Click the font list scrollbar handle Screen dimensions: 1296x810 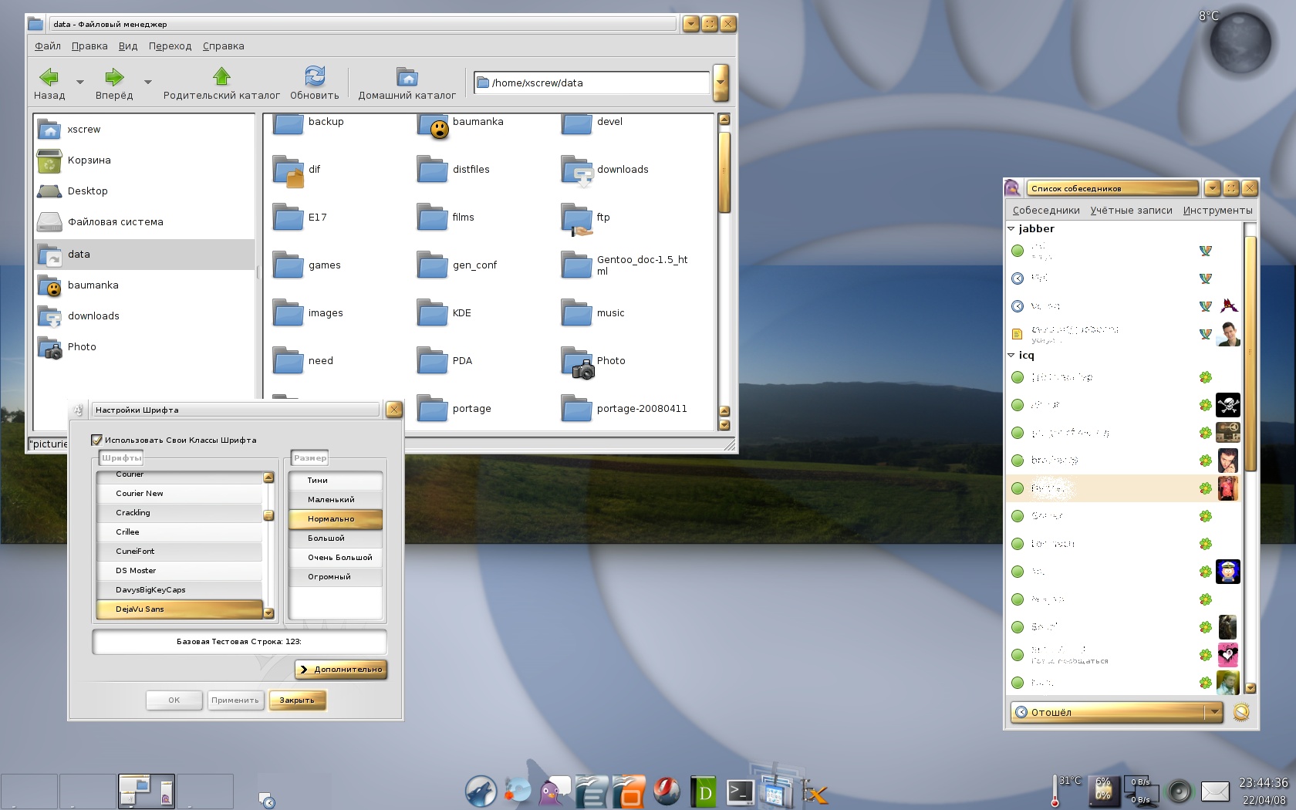[x=268, y=515]
